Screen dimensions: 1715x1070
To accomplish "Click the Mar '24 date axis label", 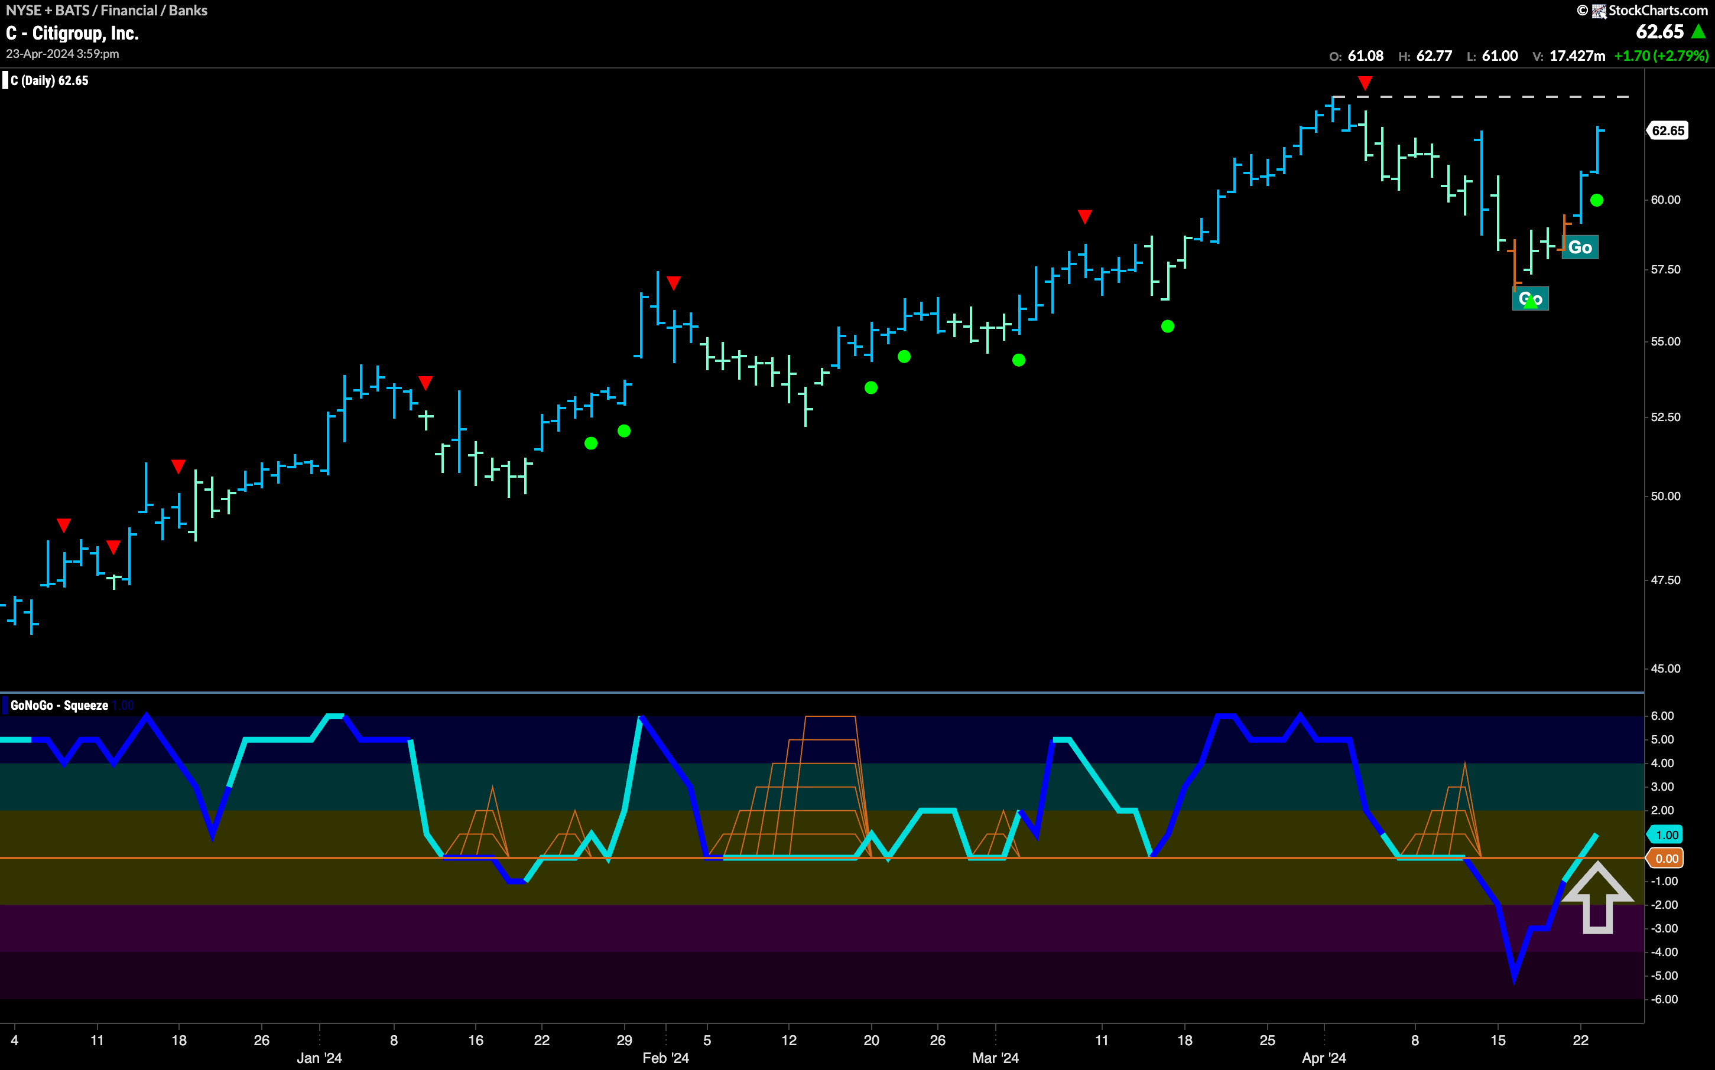I will click(x=995, y=1058).
